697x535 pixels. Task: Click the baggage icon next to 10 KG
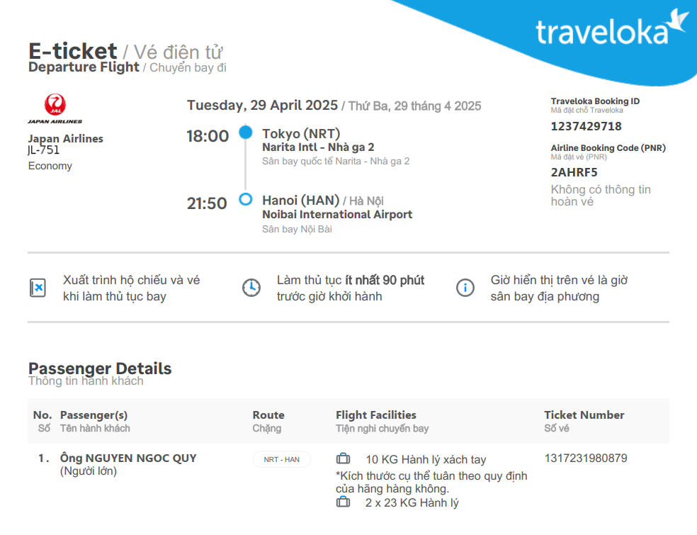coord(344,459)
